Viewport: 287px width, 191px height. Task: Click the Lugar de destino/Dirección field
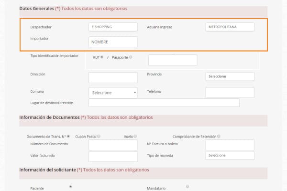pyautogui.click(x=164, y=103)
